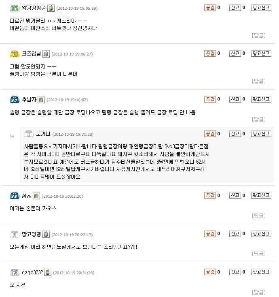Click 공감 on 도가니's reply
279x297 pixels.
pyautogui.click(x=210, y=134)
